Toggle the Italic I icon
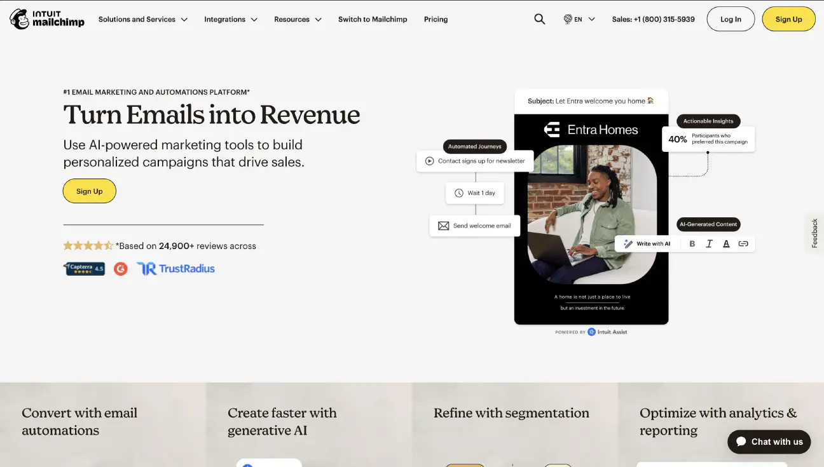This screenshot has width=824, height=467. click(x=710, y=244)
